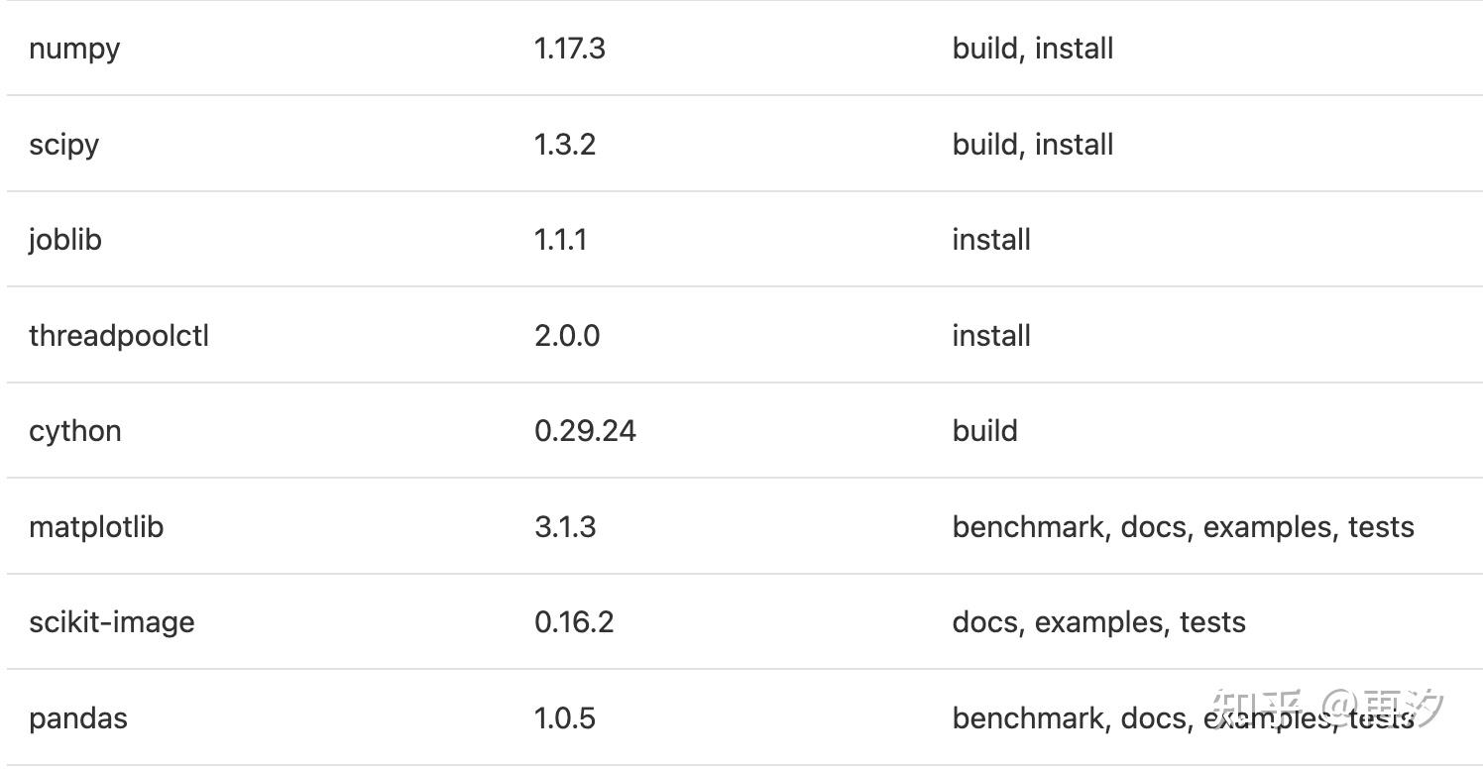Click the threadpoolctl package name
The height and width of the screenshot is (769, 1483).
[119, 336]
